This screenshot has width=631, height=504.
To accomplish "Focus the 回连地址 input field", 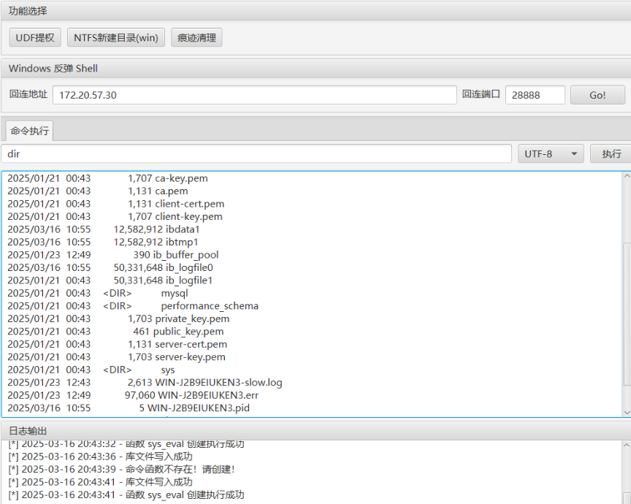I will (254, 95).
